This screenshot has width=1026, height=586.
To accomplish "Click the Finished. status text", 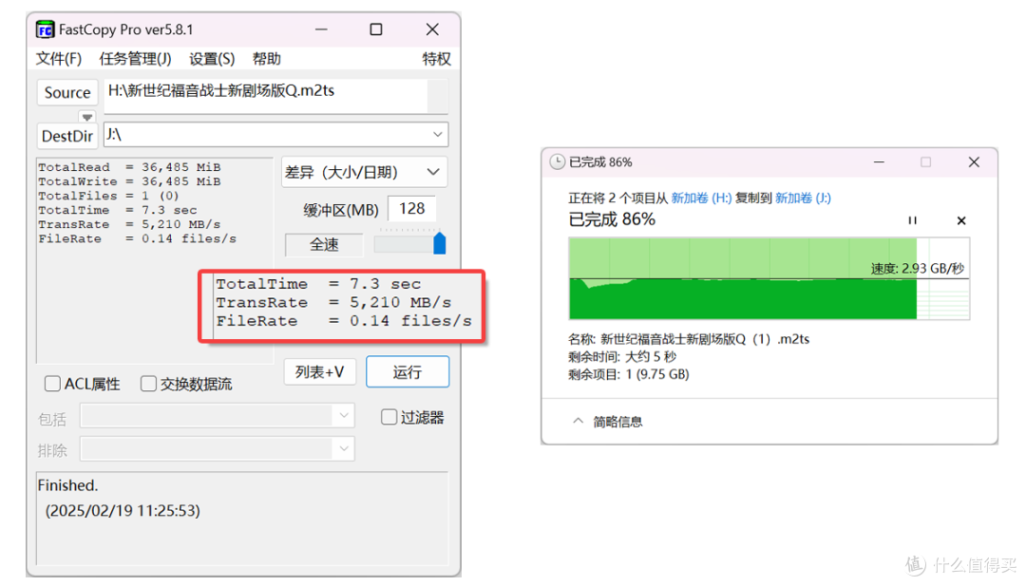I will click(67, 485).
